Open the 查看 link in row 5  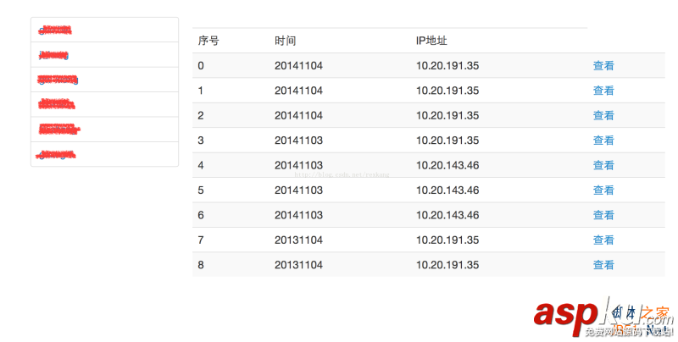(x=603, y=190)
